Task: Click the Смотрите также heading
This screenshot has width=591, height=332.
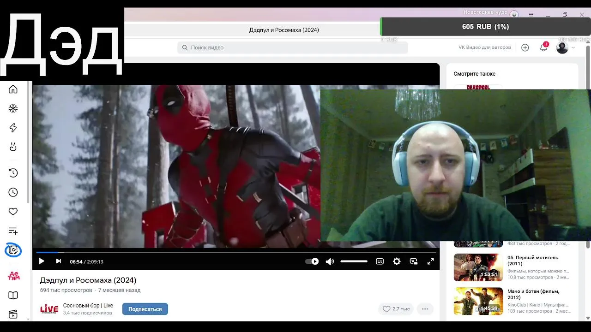Action: click(x=474, y=74)
